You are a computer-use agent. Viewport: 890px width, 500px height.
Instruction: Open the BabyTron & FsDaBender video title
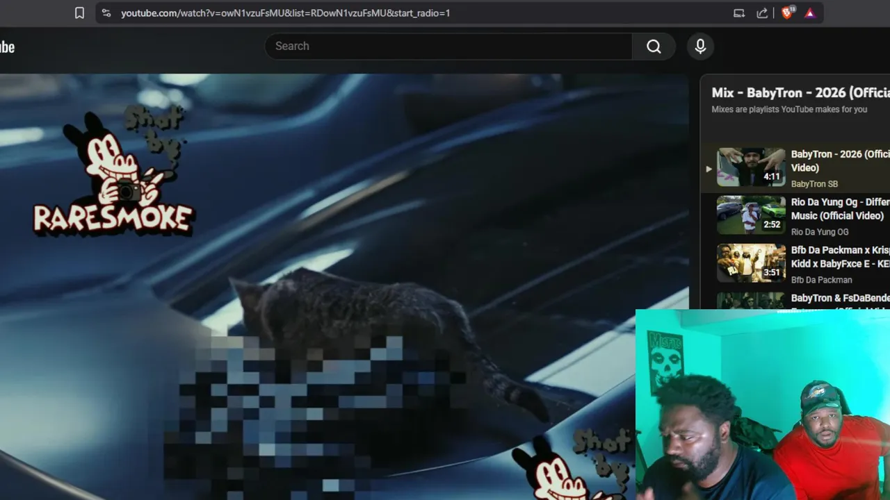840,301
